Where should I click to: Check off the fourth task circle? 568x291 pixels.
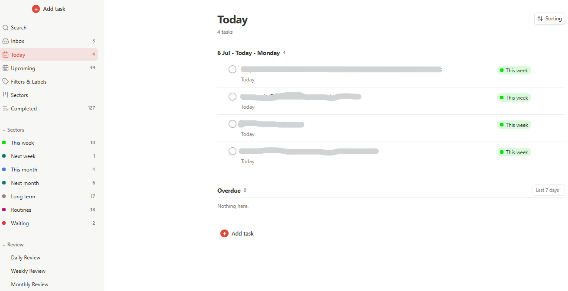click(x=232, y=151)
